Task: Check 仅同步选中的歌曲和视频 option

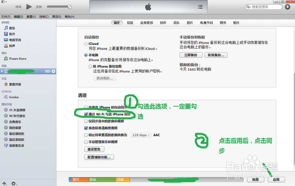Action: pos(86,121)
